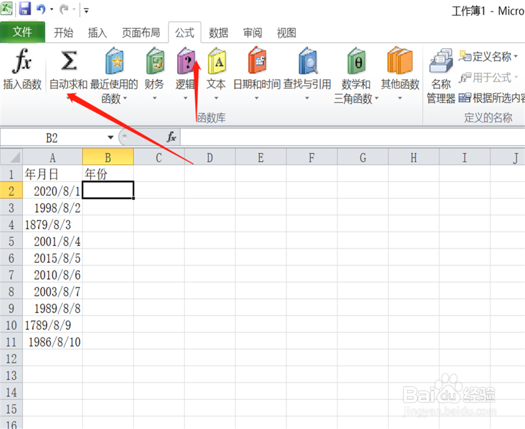Viewport: 525px width, 429px height.
Task: Select row header 12
Action: point(12,358)
